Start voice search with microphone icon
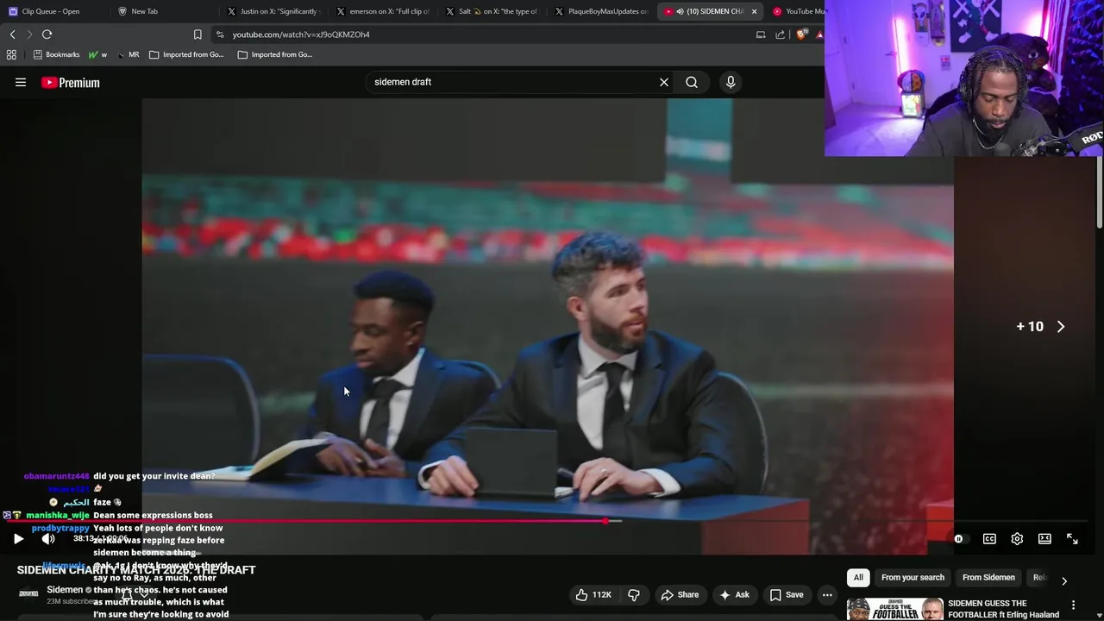The image size is (1104, 621). (x=731, y=82)
